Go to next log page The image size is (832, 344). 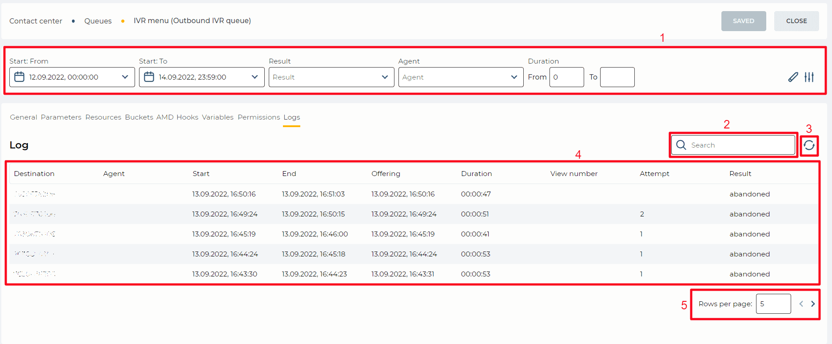pos(813,304)
